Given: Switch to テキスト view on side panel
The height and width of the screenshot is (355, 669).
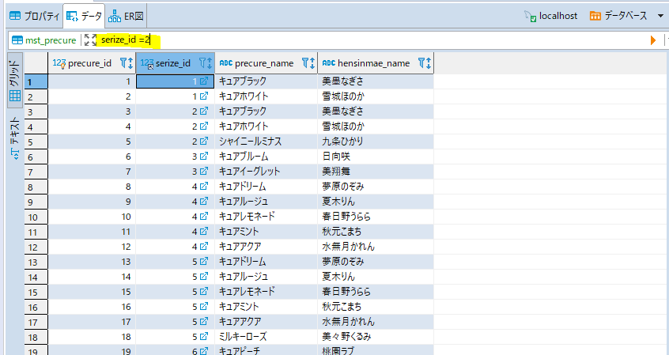Looking at the screenshot, I should [15, 138].
